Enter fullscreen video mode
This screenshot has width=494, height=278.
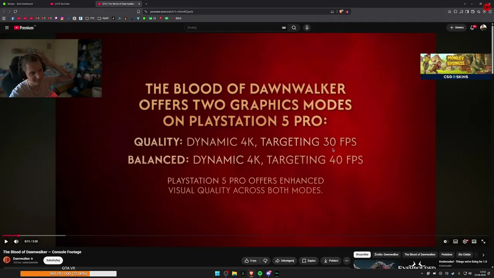[x=483, y=241]
